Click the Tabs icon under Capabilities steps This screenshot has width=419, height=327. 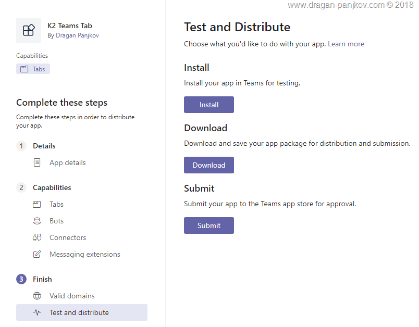(37, 204)
